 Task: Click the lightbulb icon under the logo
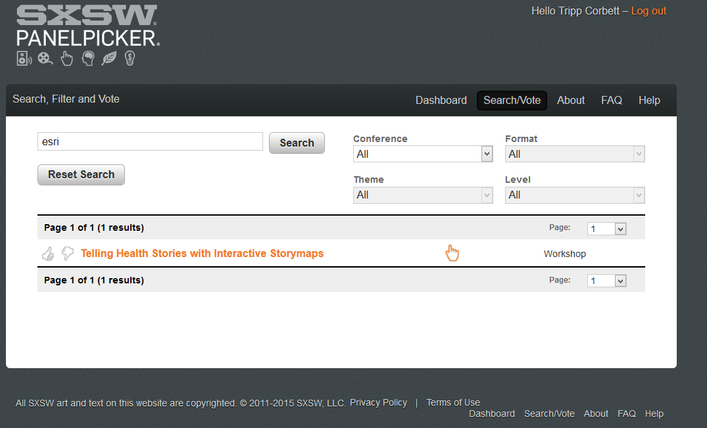[x=130, y=59]
